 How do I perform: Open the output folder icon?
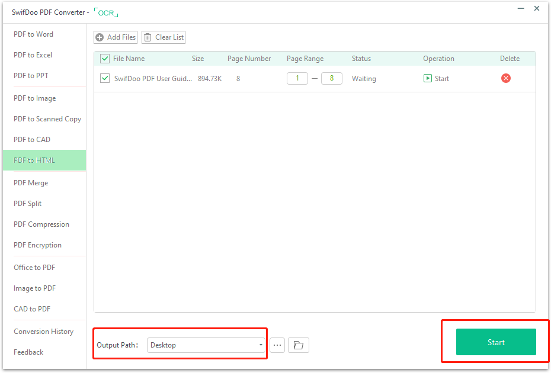(x=298, y=345)
